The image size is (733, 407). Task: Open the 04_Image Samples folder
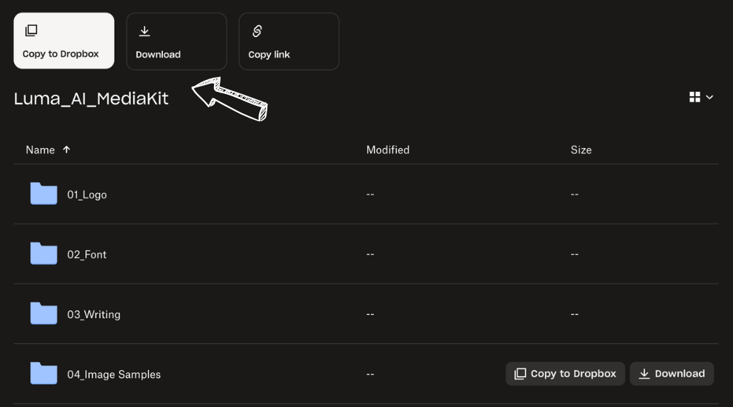(113, 374)
